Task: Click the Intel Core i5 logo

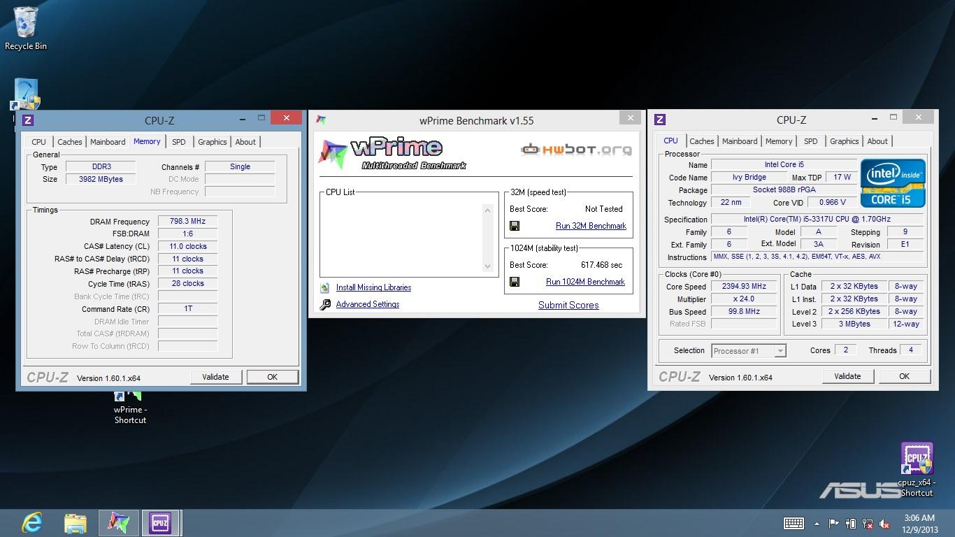Action: (x=893, y=182)
